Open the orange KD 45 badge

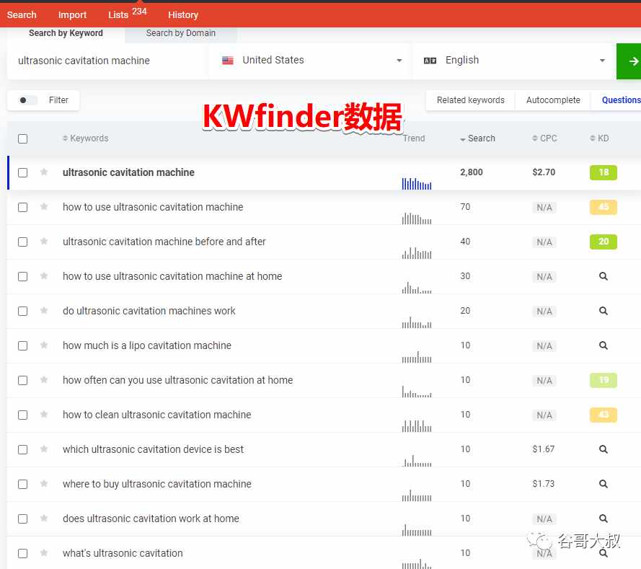pos(604,207)
